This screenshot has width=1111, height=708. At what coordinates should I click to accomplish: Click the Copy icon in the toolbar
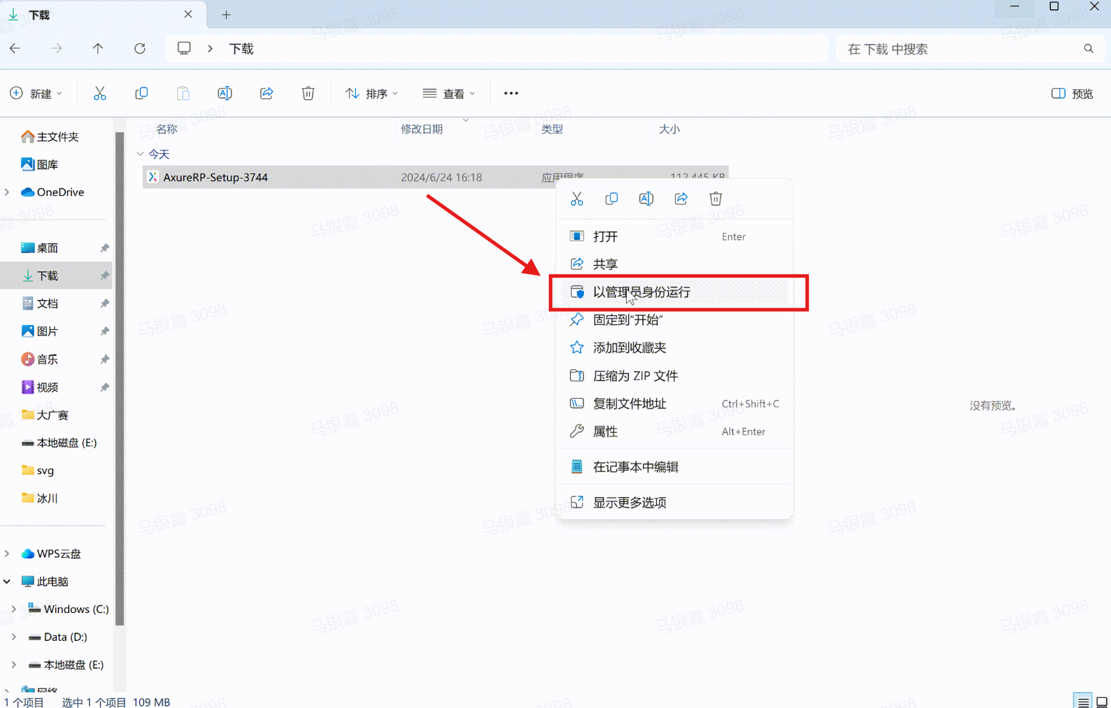pyautogui.click(x=141, y=93)
